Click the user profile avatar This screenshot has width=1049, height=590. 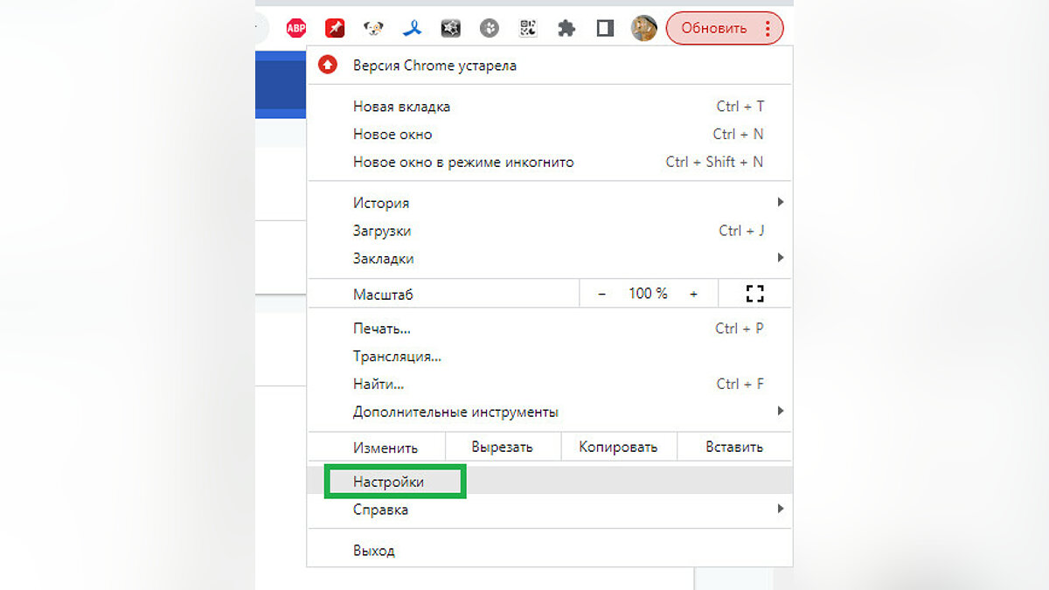(644, 28)
